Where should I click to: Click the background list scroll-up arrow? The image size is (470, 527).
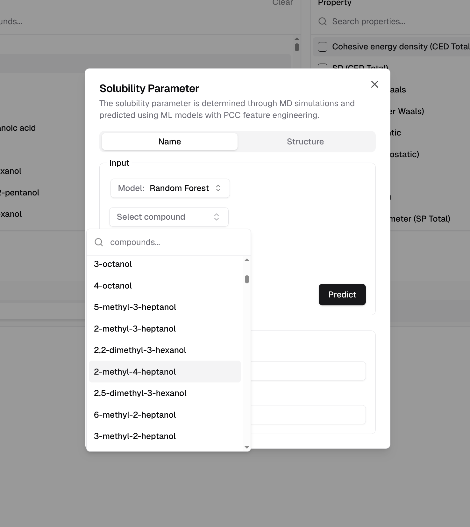click(297, 39)
